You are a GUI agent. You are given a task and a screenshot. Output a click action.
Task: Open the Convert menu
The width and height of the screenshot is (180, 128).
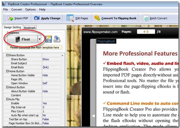tap(16, 9)
